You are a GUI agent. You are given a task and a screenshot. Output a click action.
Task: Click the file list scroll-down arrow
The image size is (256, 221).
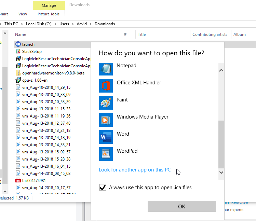point(5,191)
